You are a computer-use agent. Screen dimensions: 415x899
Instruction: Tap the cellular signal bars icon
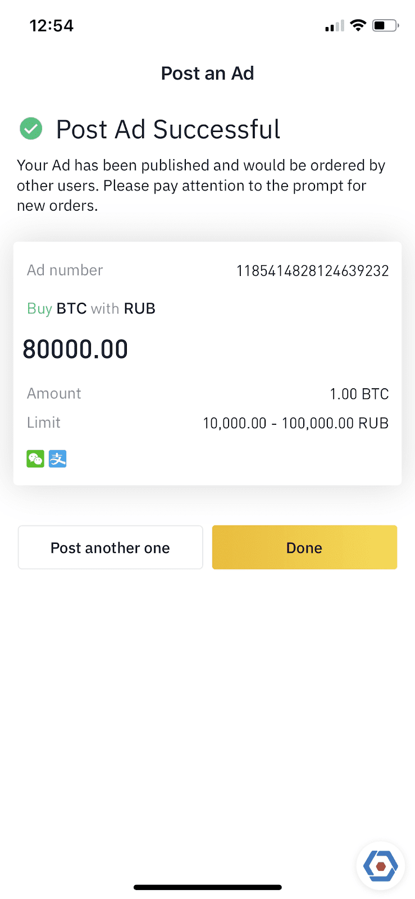(334, 26)
